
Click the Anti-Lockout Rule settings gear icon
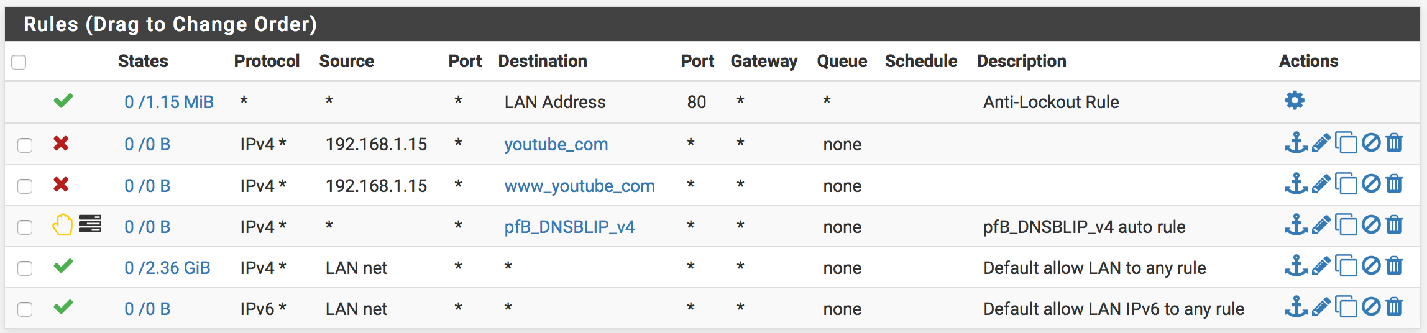1295,101
